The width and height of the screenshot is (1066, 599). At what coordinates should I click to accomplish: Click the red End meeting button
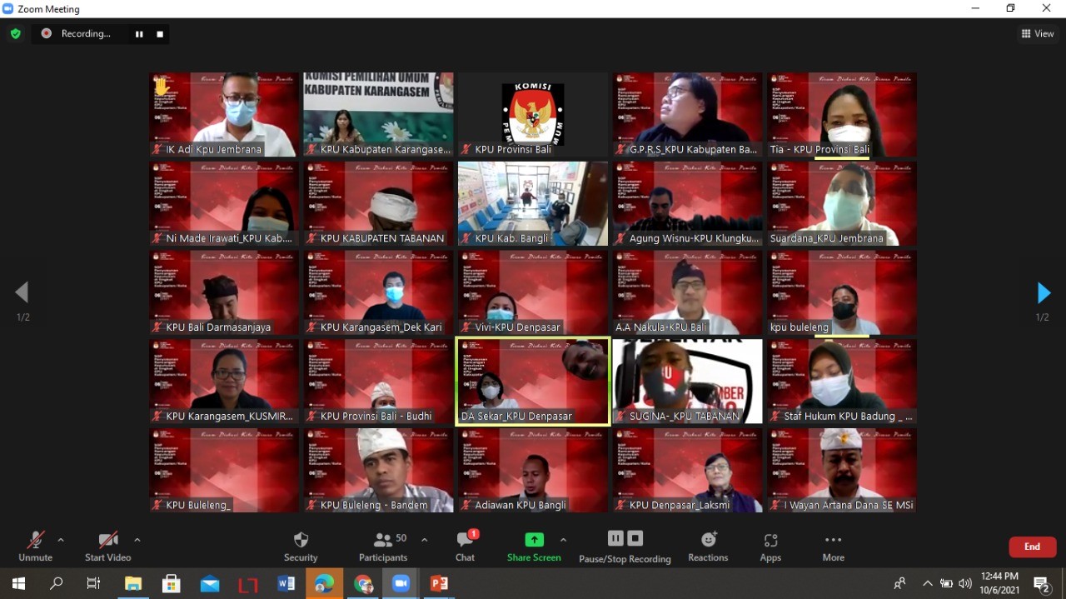pos(1032,547)
